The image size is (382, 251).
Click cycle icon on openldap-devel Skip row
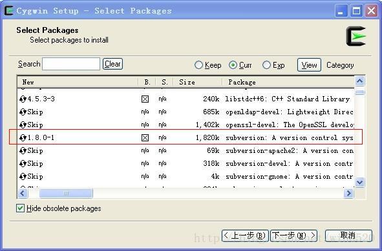click(x=23, y=112)
